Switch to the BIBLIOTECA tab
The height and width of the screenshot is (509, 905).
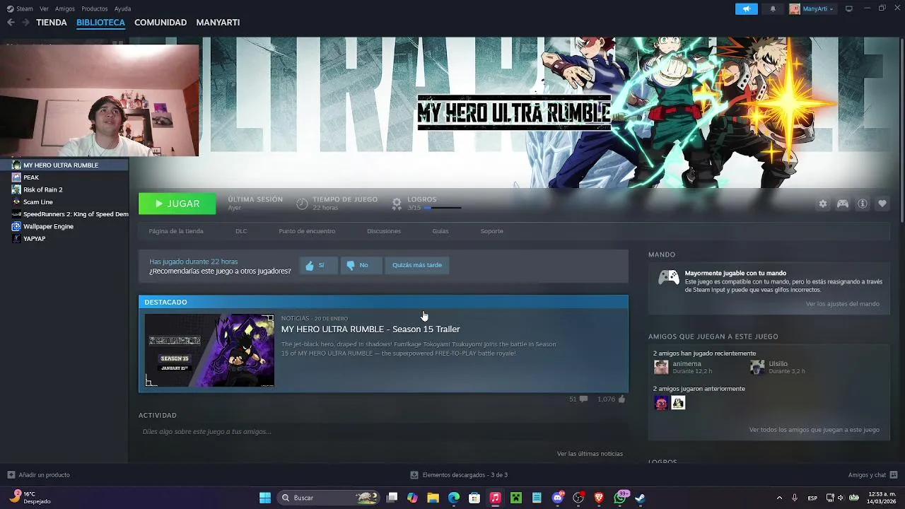[100, 23]
